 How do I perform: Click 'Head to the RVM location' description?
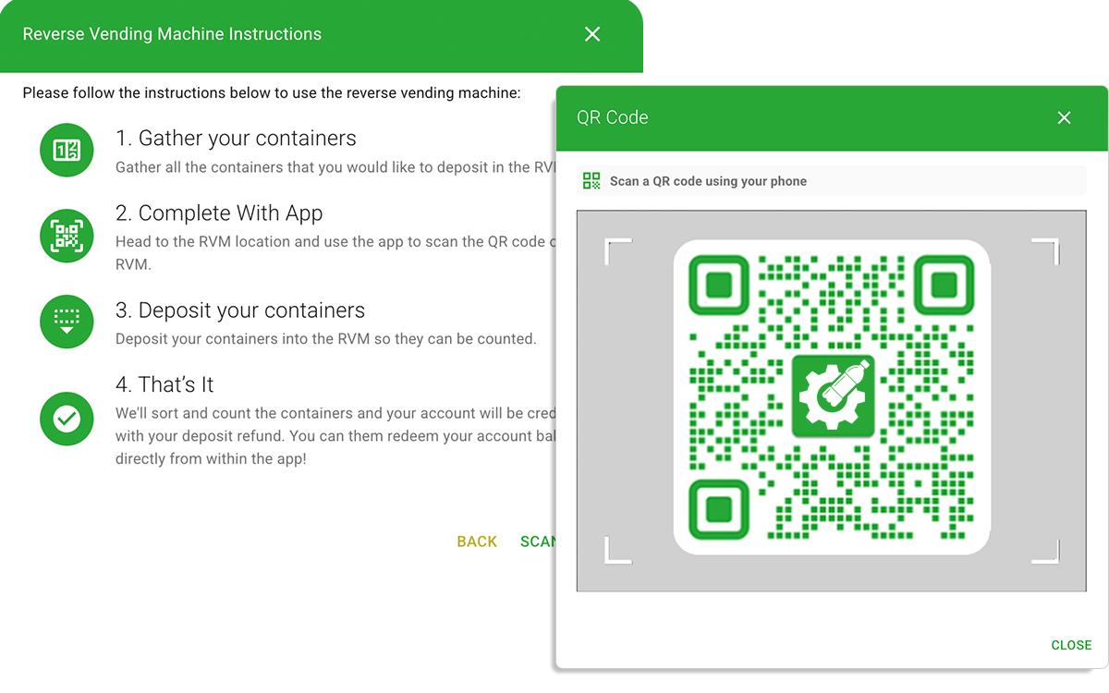click(x=335, y=252)
